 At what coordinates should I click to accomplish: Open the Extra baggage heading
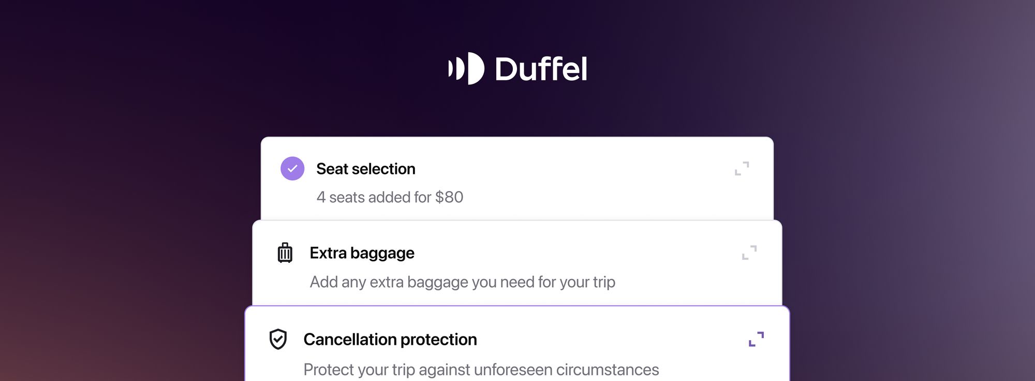click(362, 253)
